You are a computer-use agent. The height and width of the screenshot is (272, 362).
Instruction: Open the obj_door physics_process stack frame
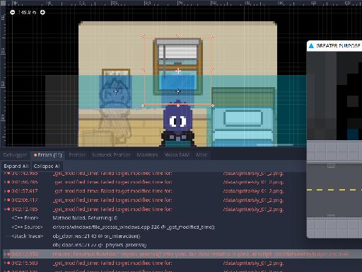[x=100, y=245]
